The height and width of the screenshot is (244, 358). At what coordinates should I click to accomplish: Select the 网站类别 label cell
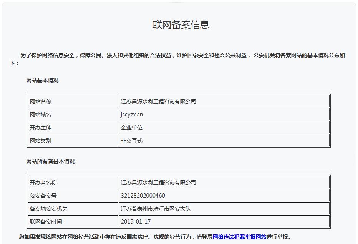pos(40,141)
